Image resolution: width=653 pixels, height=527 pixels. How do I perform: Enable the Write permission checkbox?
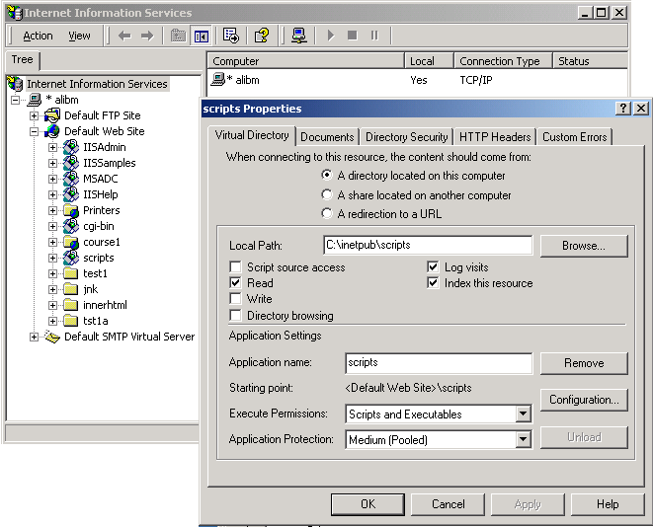[236, 299]
